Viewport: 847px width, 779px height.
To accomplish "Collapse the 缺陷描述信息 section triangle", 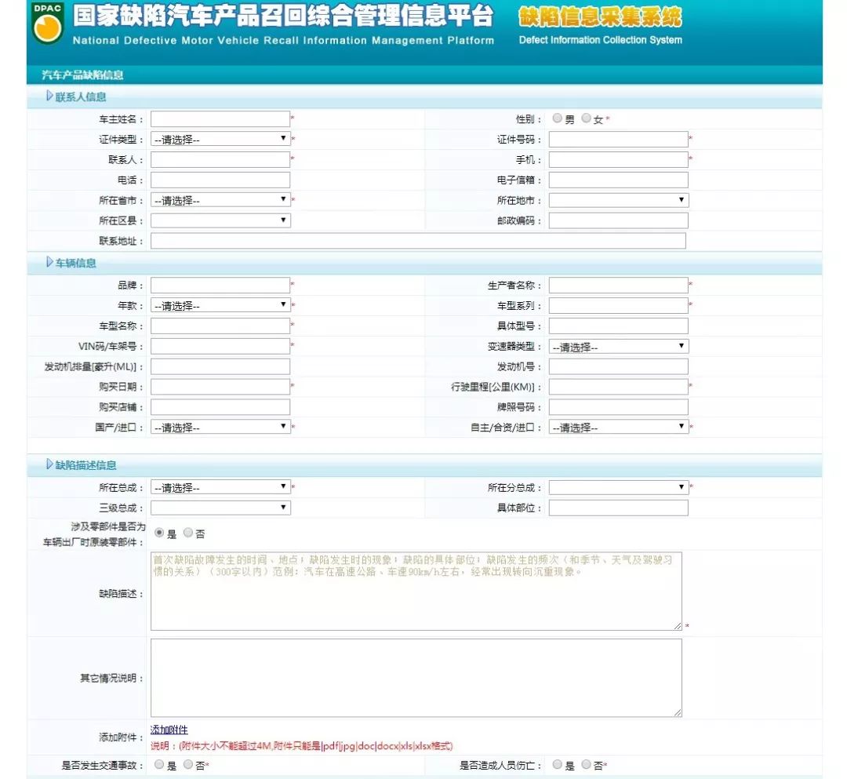I will tap(49, 464).
